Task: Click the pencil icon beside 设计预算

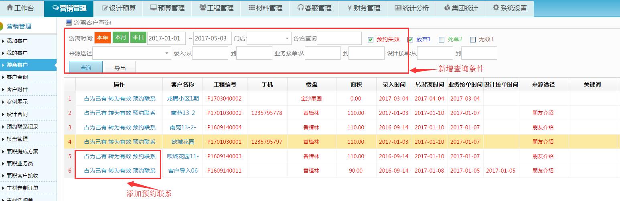Action: pyautogui.click(x=105, y=8)
